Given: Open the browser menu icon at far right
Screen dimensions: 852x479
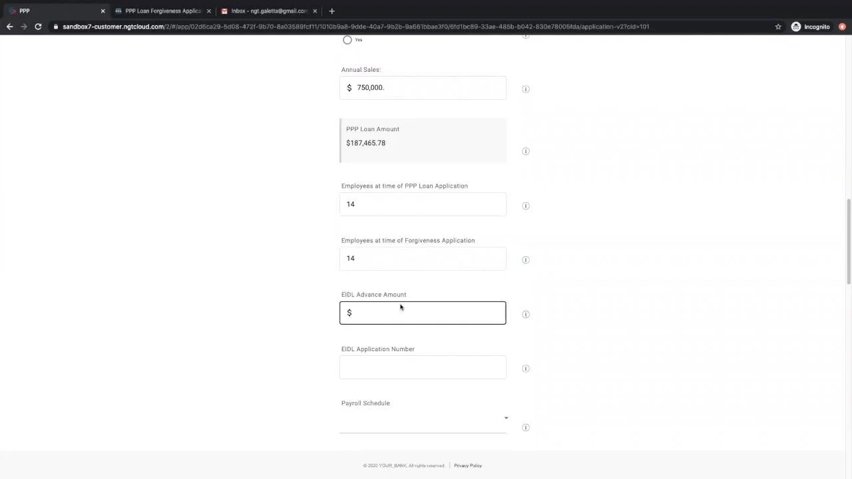Looking at the screenshot, I should [x=842, y=27].
